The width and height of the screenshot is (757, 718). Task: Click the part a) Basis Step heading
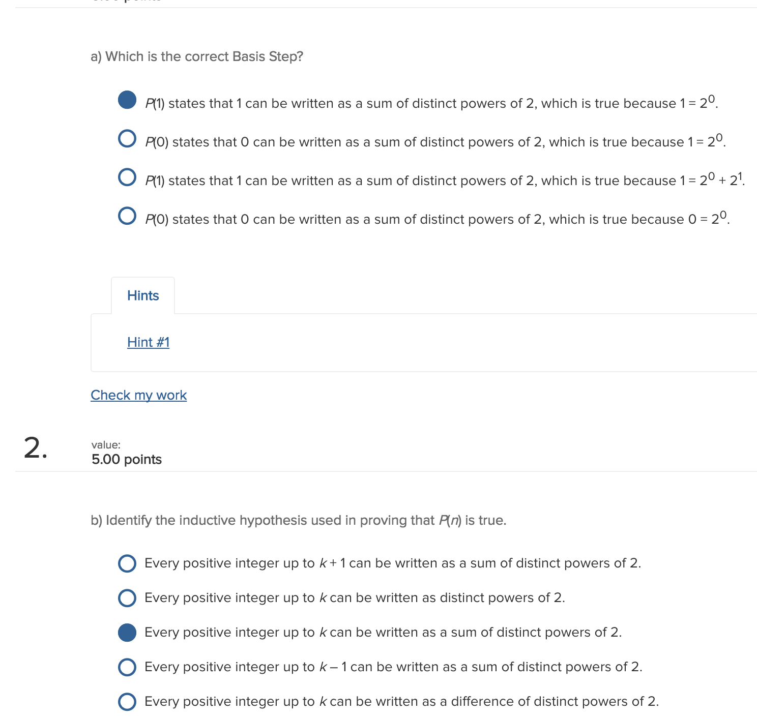[x=197, y=56]
